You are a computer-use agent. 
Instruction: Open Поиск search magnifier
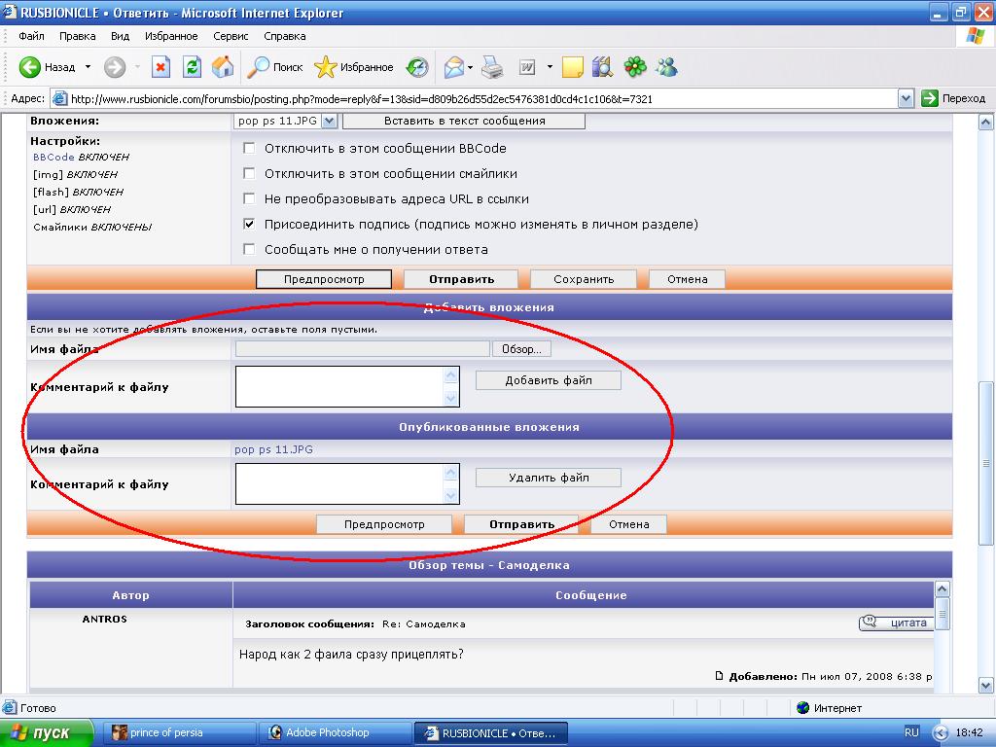coord(258,67)
